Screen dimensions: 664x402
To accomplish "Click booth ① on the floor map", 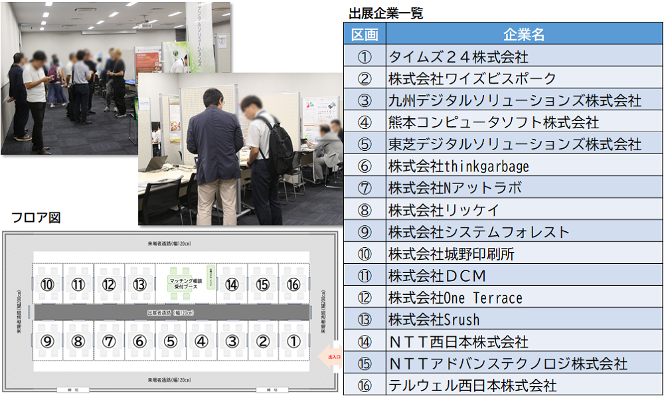I will point(293,342).
